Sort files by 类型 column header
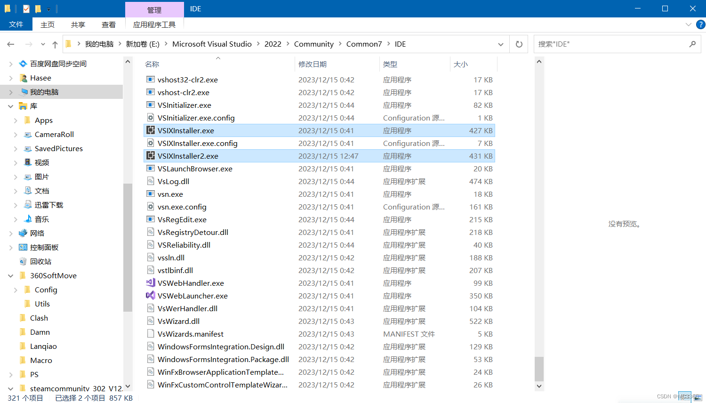706x403 pixels. point(390,64)
